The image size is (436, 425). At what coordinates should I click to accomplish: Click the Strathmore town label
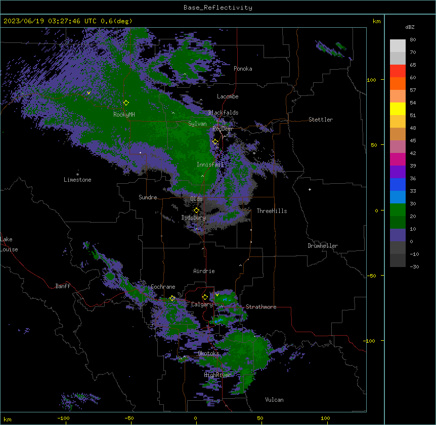point(261,307)
